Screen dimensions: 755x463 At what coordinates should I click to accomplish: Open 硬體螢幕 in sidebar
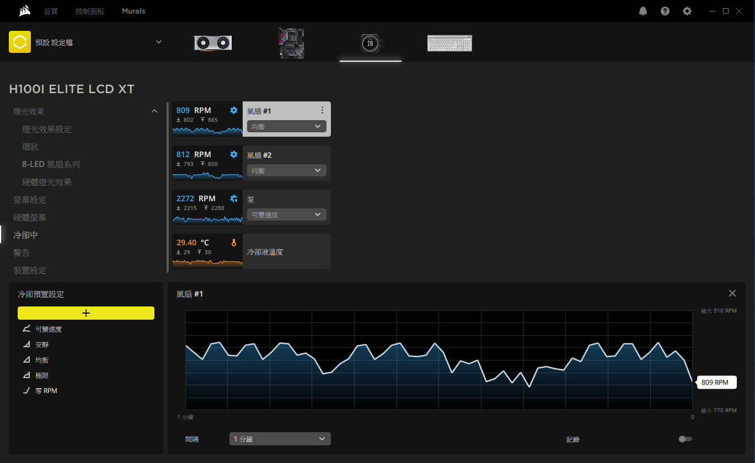tap(30, 217)
